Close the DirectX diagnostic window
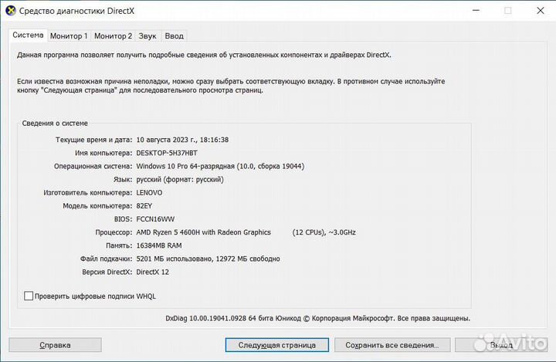This screenshot has height=362, width=556. pyautogui.click(x=540, y=11)
